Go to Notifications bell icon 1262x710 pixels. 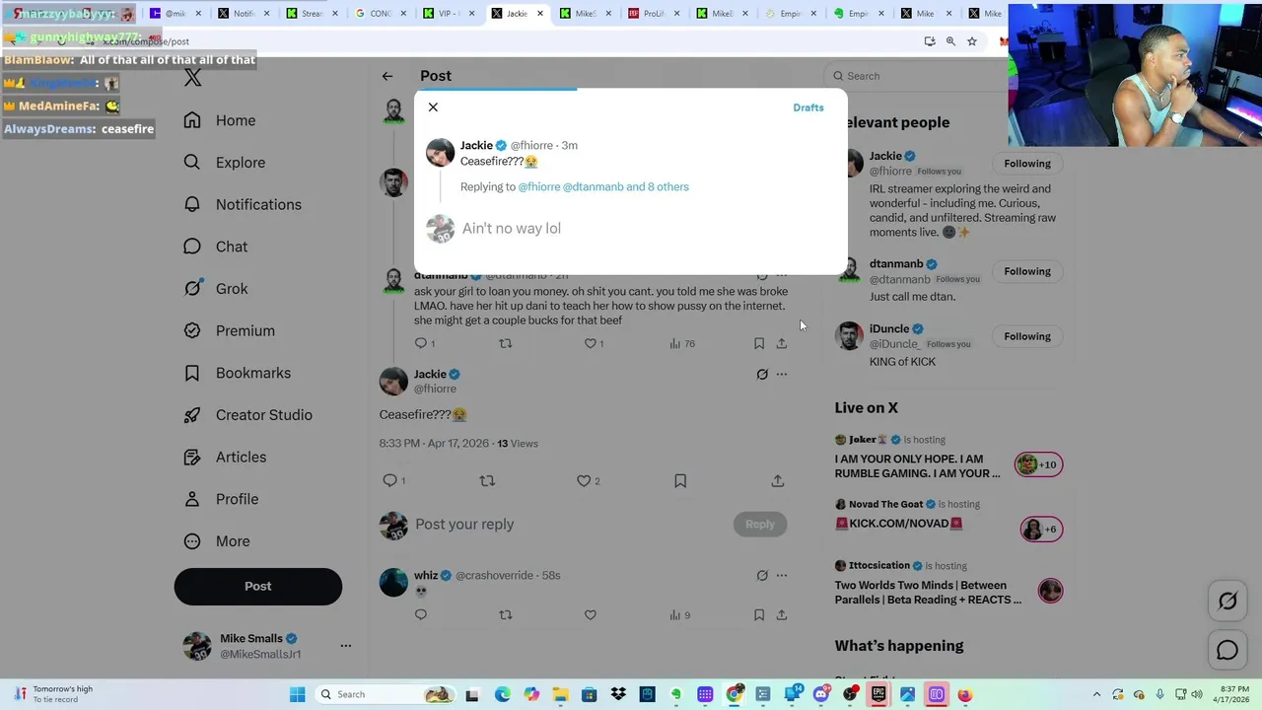[x=192, y=204]
